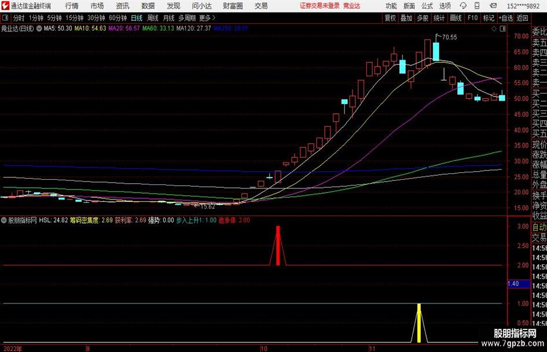Open the F10 company info button

pos(472,18)
